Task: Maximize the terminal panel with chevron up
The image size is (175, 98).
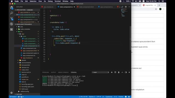Action: (x=122, y=72)
